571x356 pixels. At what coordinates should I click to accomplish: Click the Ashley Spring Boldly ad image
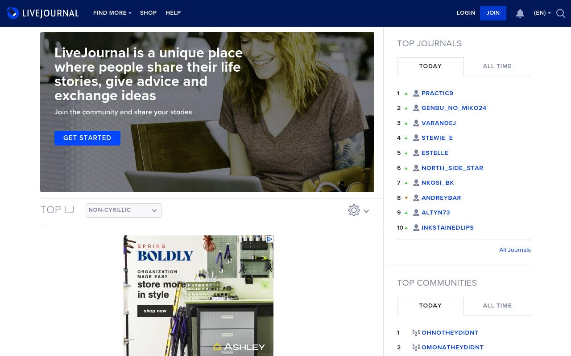(x=199, y=296)
